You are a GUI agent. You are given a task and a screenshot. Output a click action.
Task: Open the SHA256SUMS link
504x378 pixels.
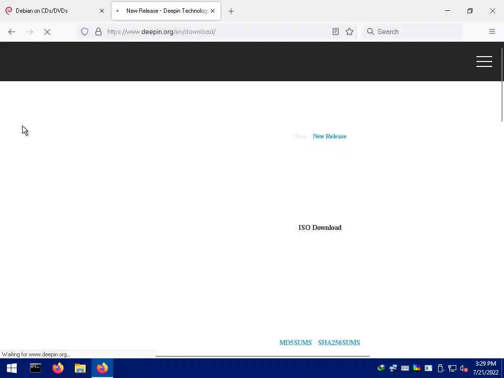(339, 343)
